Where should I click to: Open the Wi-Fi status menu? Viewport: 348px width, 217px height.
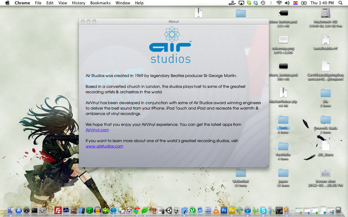[279, 3]
